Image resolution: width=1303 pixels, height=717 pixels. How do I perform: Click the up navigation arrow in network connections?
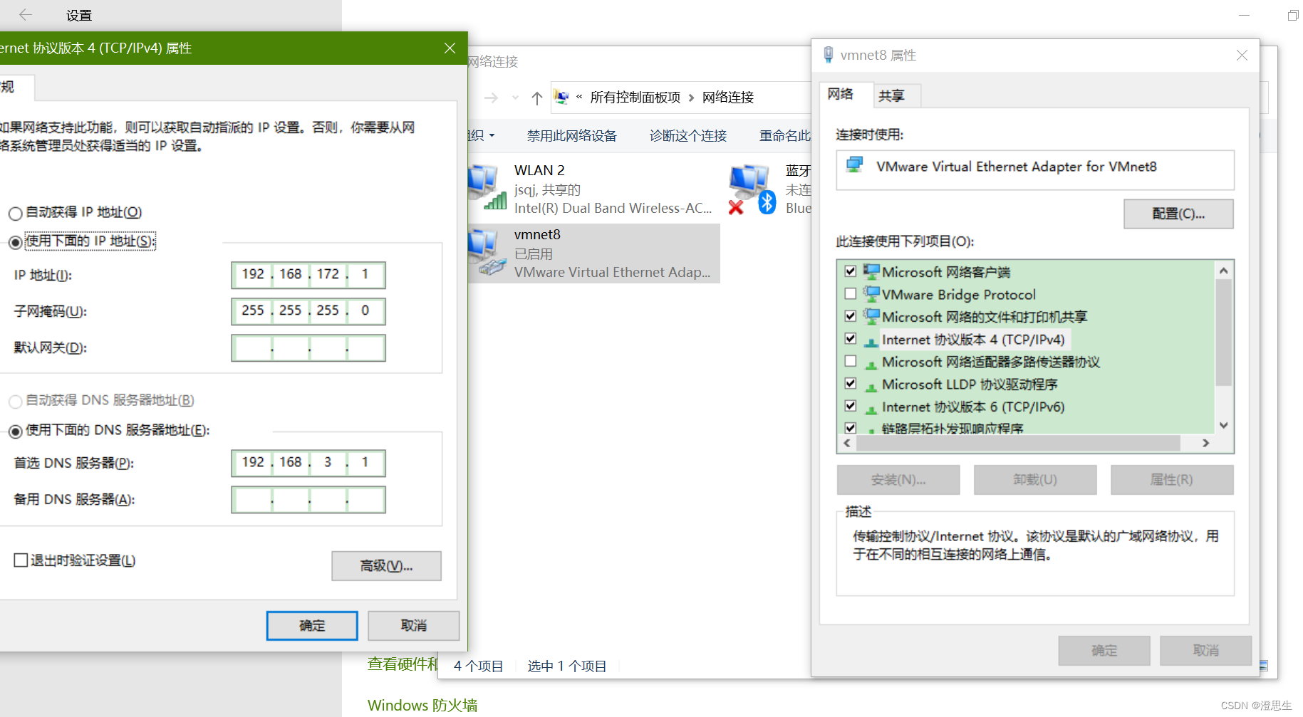536,98
